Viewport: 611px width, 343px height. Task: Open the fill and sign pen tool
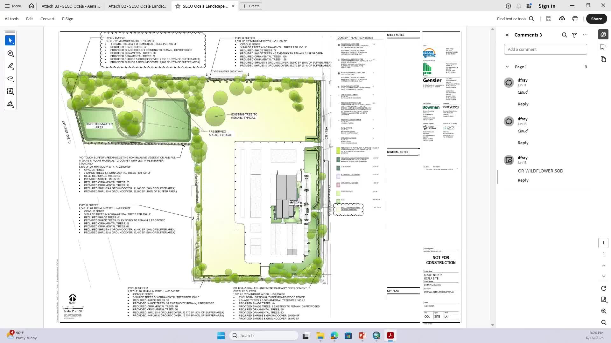pos(10,104)
